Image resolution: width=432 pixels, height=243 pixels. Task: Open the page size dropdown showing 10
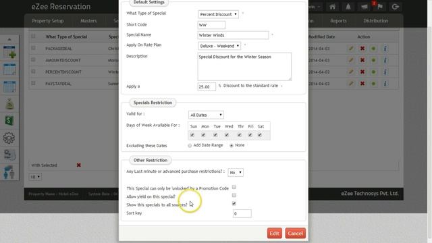click(x=35, y=177)
